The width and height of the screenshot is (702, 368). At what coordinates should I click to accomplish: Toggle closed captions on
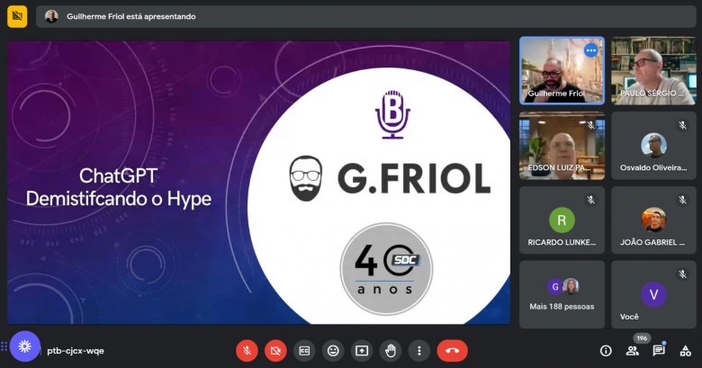(304, 351)
